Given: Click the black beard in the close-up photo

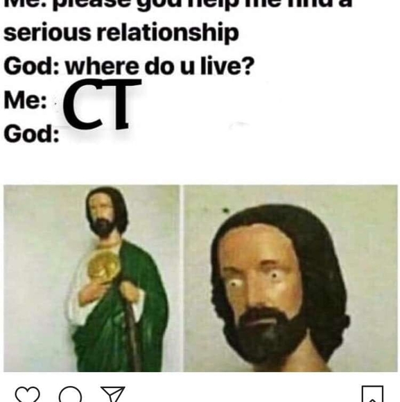Looking at the screenshot, I should (x=267, y=333).
